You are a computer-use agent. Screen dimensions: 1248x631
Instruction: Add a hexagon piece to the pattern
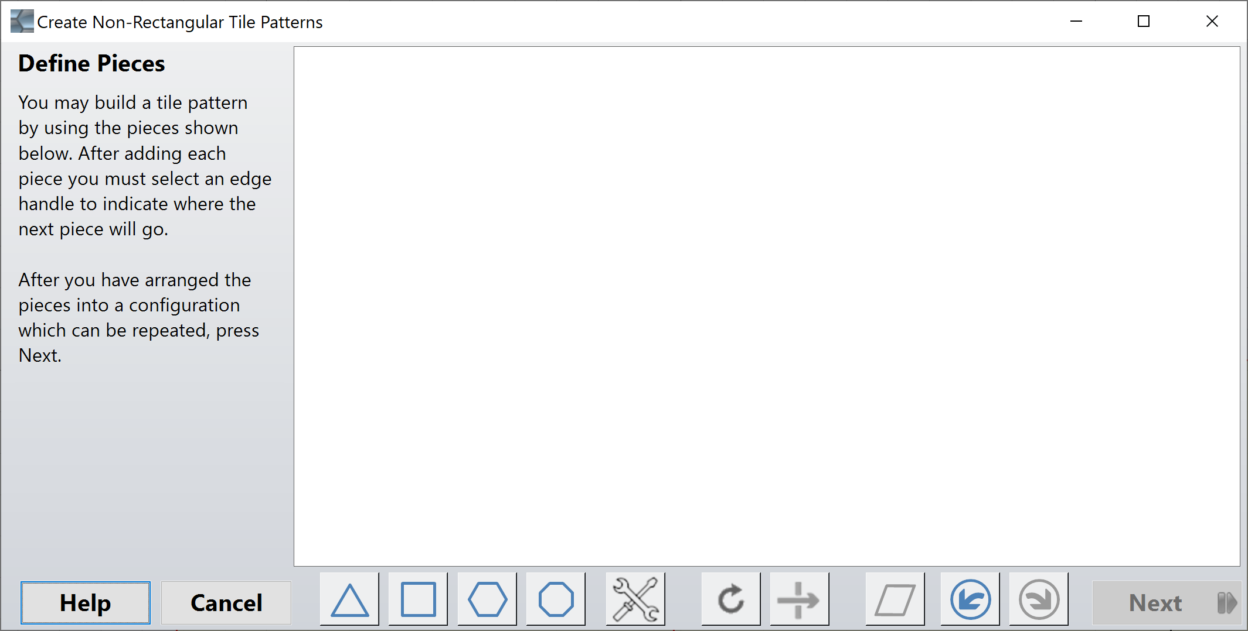pos(487,599)
